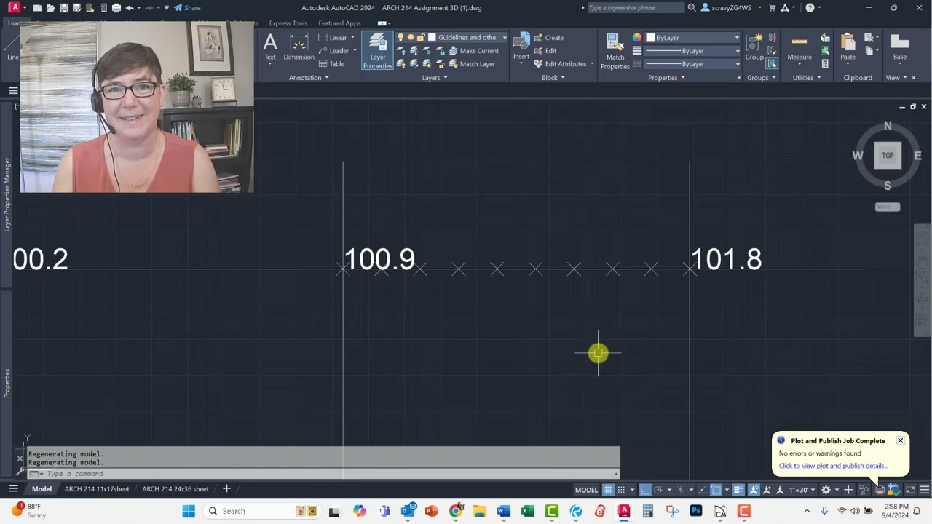Open the Layer Properties manager
Image resolution: width=932 pixels, height=524 pixels.
click(x=377, y=51)
